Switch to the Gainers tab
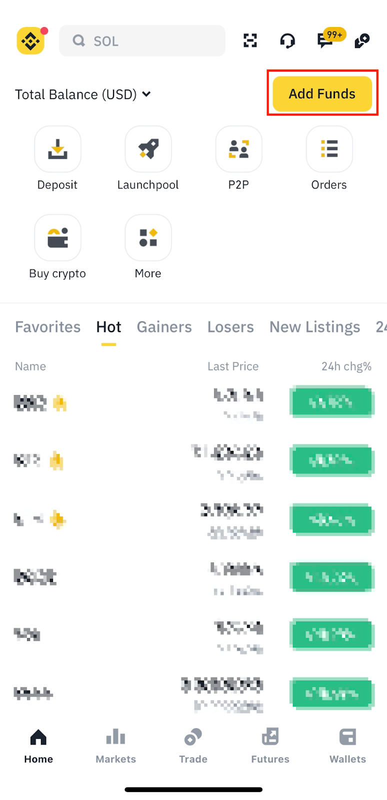This screenshot has width=387, height=800. (x=164, y=327)
